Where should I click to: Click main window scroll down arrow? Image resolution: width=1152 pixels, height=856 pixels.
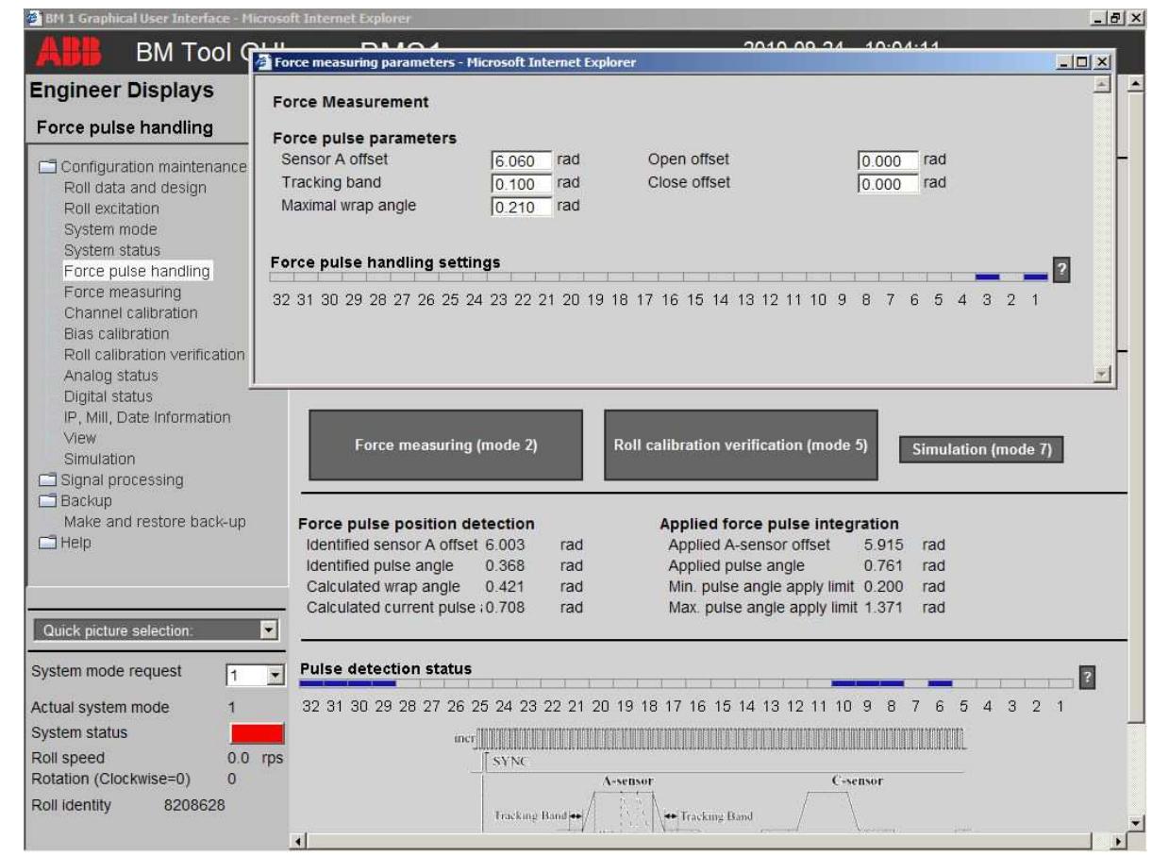[x=1136, y=823]
